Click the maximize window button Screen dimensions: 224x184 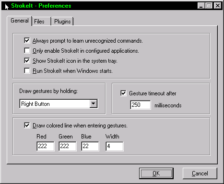(209, 6)
